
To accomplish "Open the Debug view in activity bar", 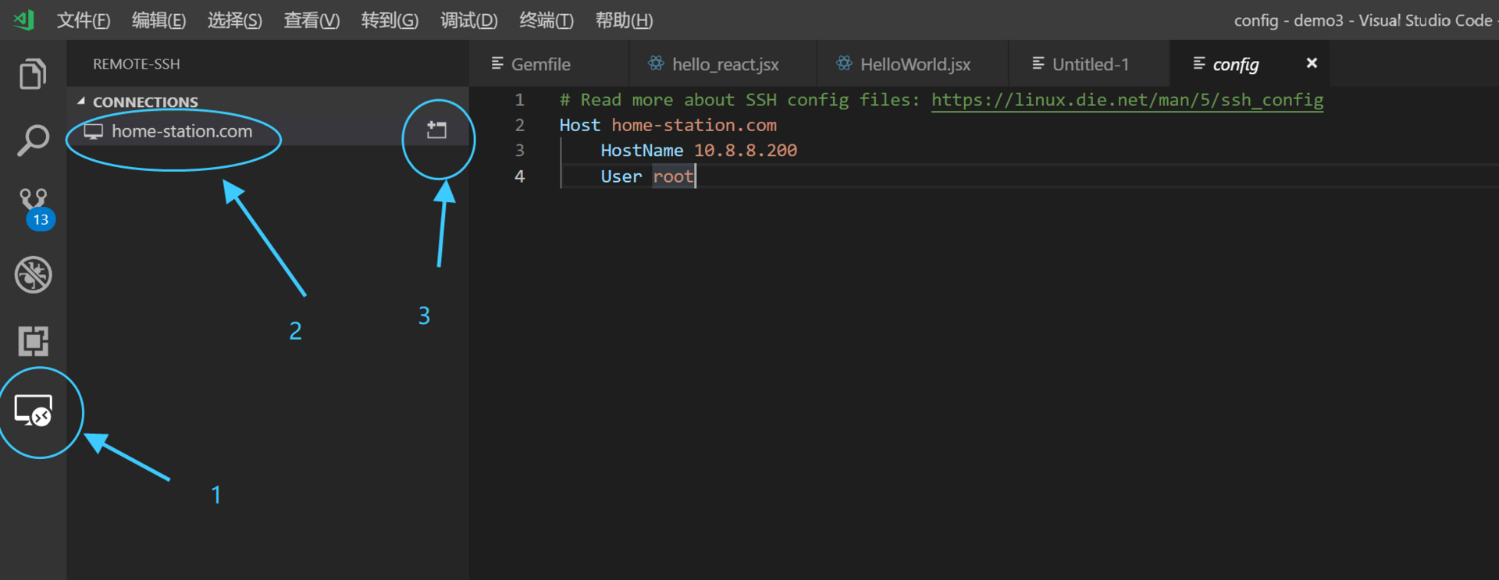I will click(x=33, y=275).
